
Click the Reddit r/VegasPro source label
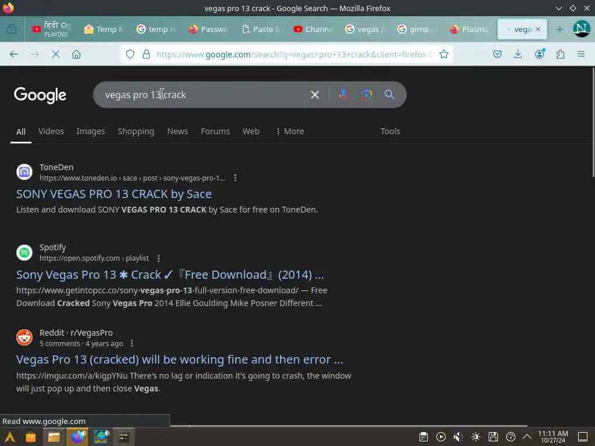76,333
